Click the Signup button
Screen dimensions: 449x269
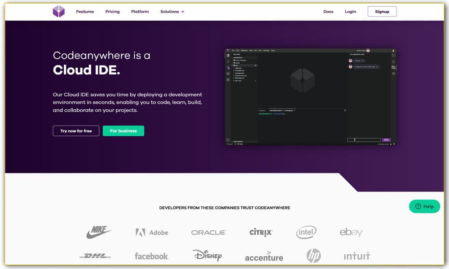[x=382, y=11]
